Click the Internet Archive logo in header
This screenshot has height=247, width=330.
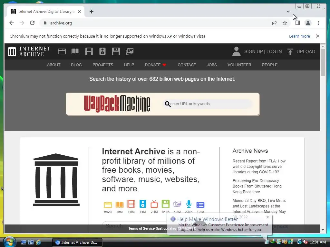[29, 51]
